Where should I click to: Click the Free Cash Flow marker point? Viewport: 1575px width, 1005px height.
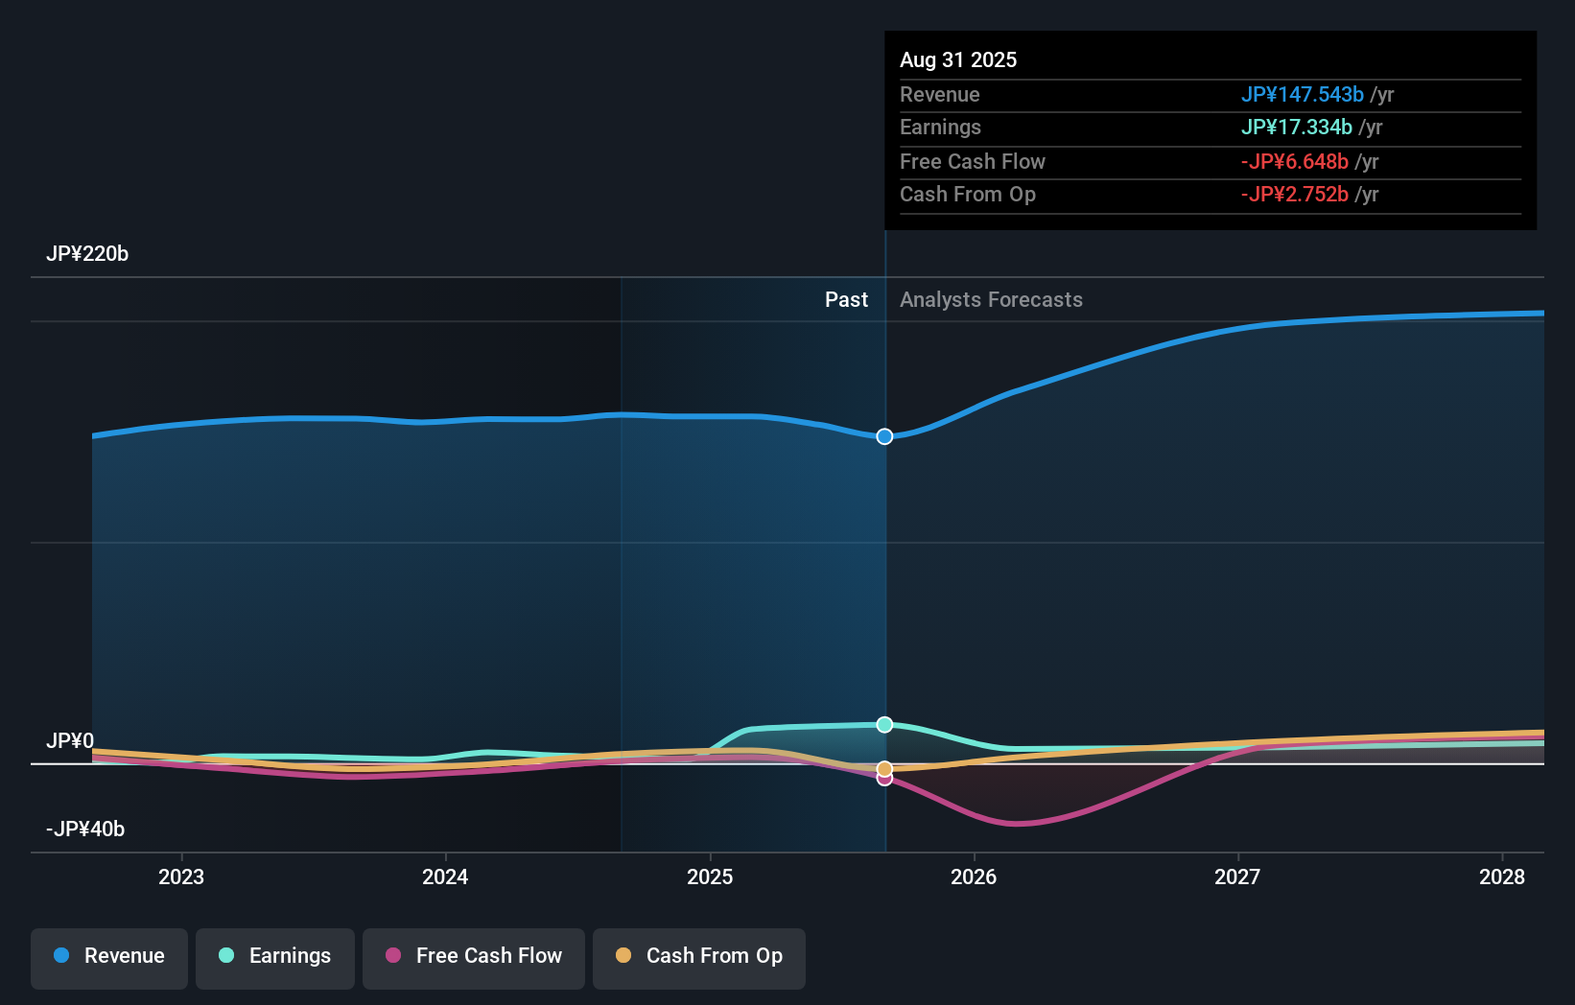(x=884, y=778)
